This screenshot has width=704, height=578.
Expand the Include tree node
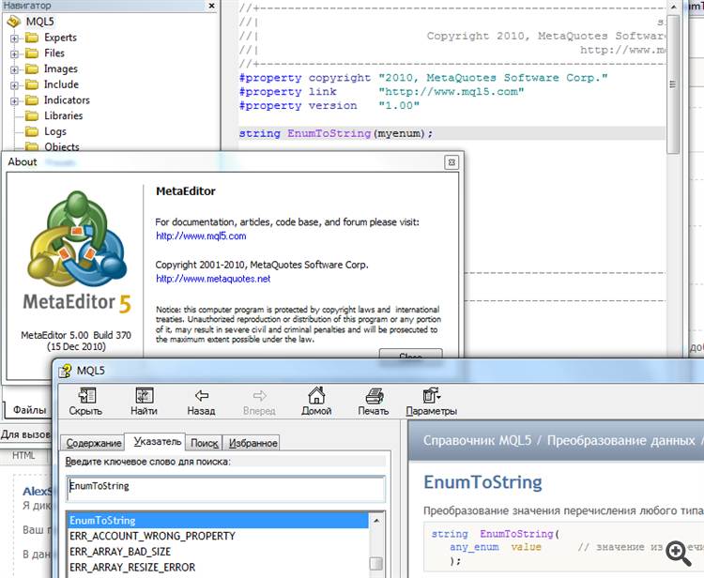tap(14, 85)
